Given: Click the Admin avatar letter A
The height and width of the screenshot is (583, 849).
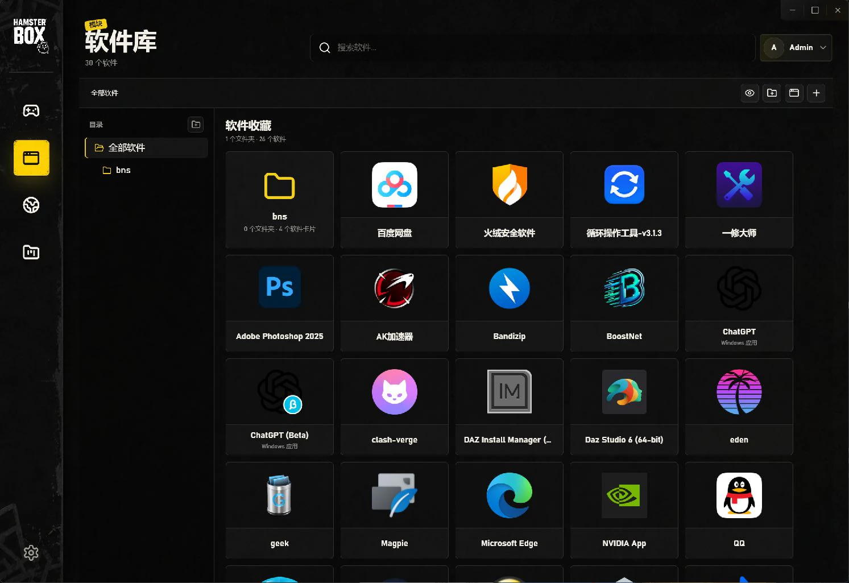Looking at the screenshot, I should [773, 48].
